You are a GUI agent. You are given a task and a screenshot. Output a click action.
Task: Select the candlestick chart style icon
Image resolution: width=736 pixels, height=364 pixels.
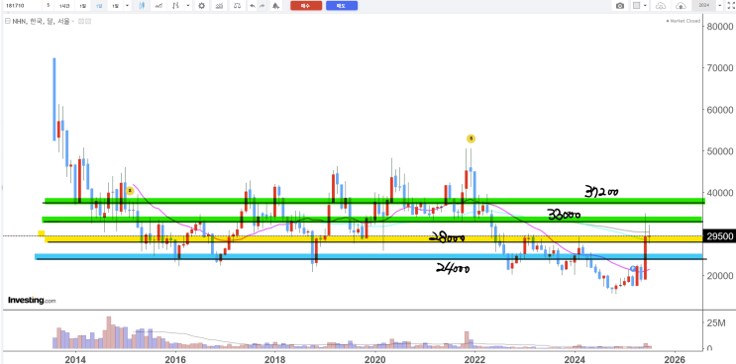pyautogui.click(x=142, y=6)
